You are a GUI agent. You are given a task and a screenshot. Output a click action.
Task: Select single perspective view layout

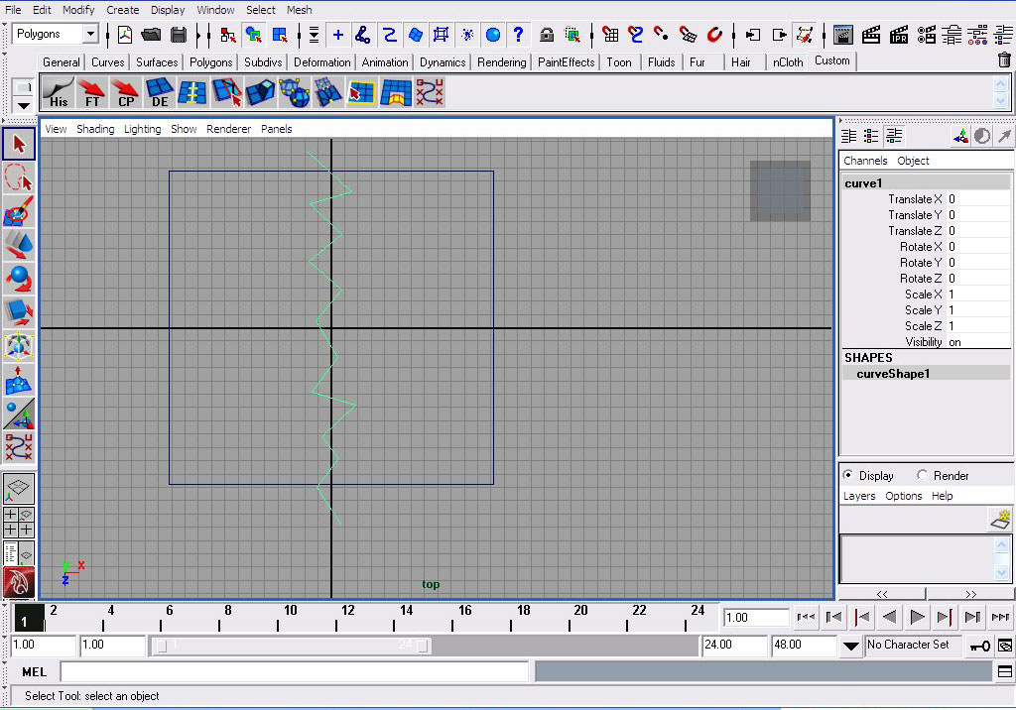click(x=19, y=489)
